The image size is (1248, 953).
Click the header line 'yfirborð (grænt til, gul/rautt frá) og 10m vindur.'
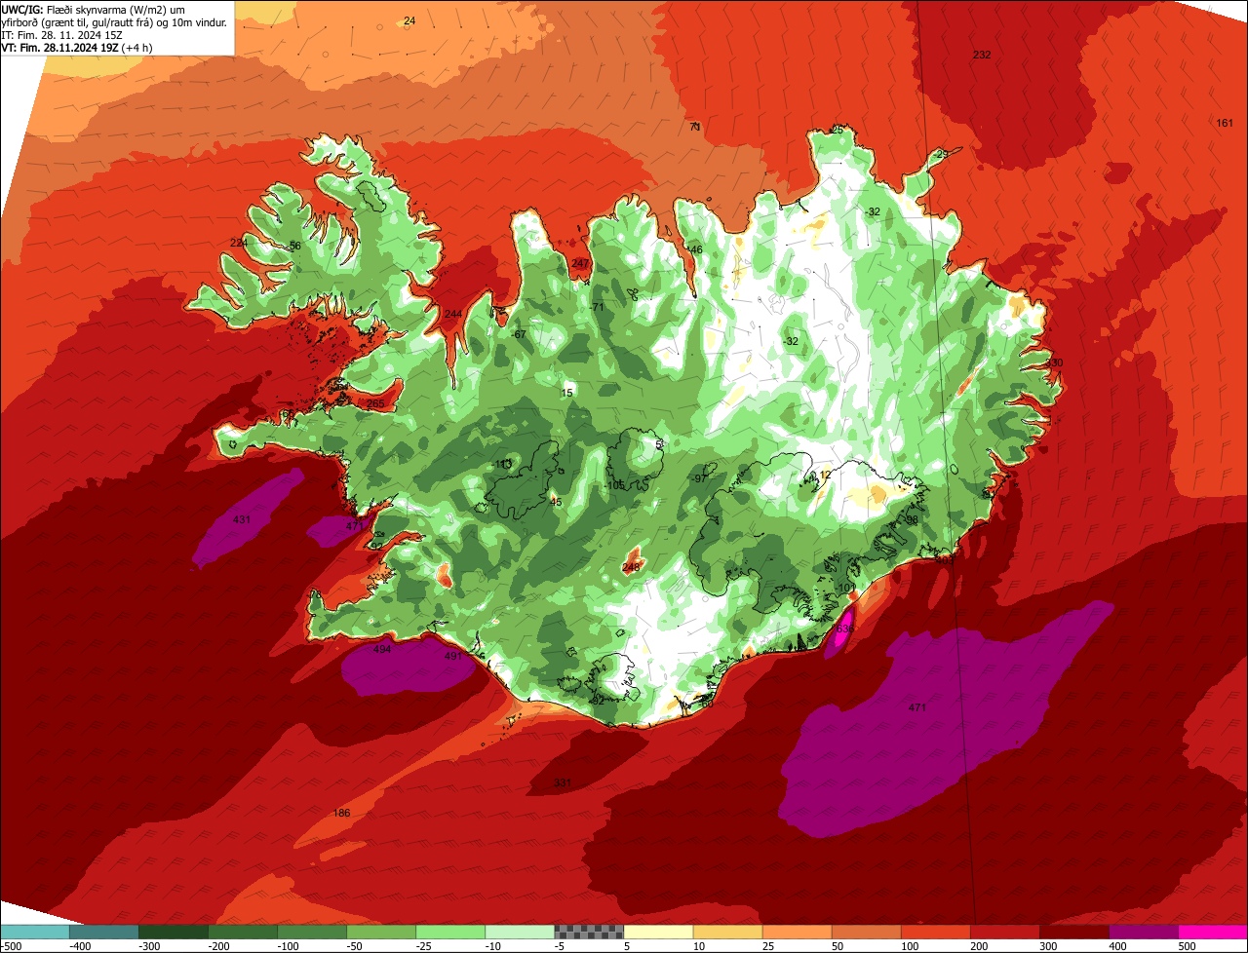[x=115, y=21]
